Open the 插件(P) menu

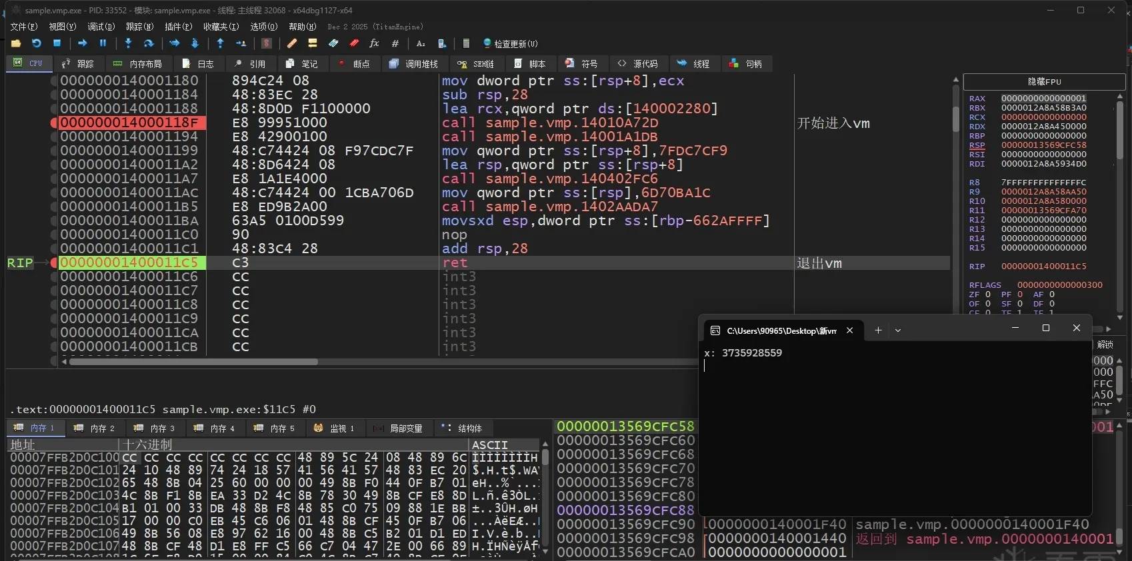(178, 27)
